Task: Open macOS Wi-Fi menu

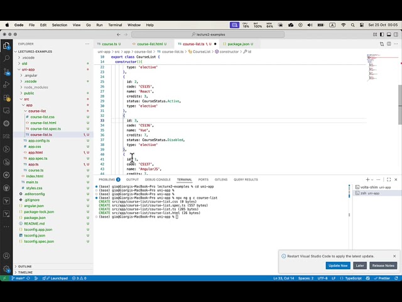Action: tap(344, 25)
